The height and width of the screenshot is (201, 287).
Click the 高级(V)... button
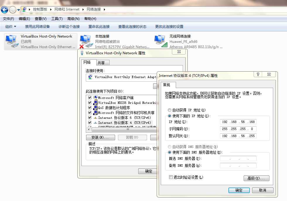(257, 178)
